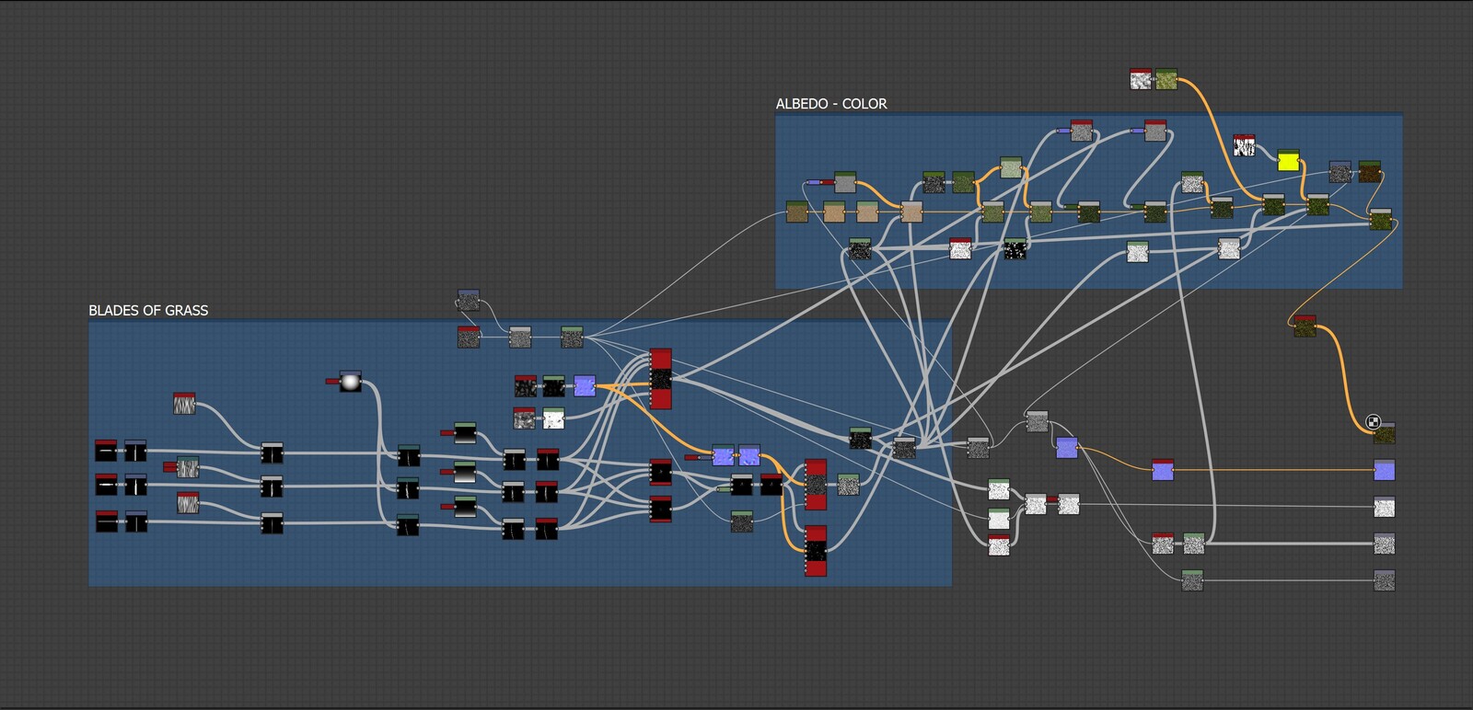Image resolution: width=1473 pixels, height=710 pixels.
Task: Select the lone purple normal node right of cracked-texture nodes
Action: coord(585,385)
